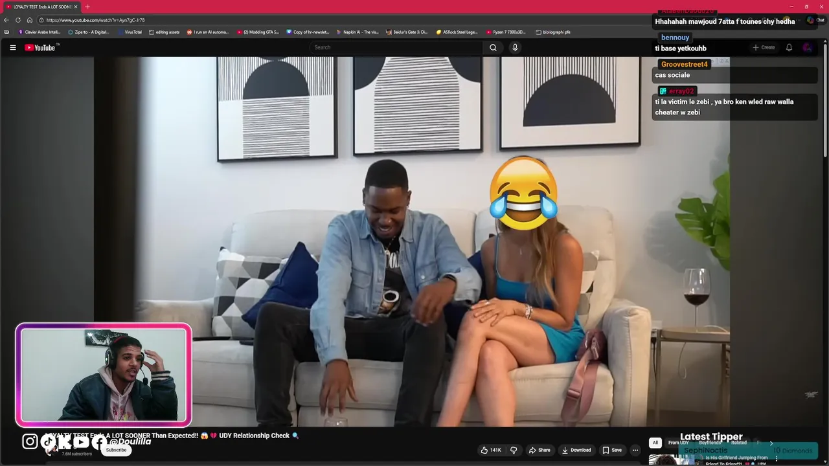
Task: Select the Boyfriends filter chip
Action: 710,443
